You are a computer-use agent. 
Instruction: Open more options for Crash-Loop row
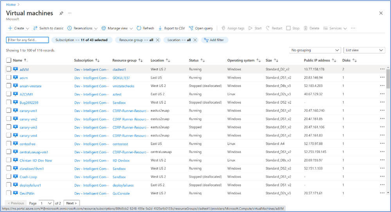point(382,176)
